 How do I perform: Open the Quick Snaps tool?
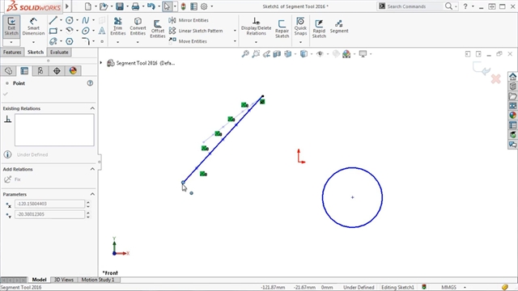(x=300, y=27)
